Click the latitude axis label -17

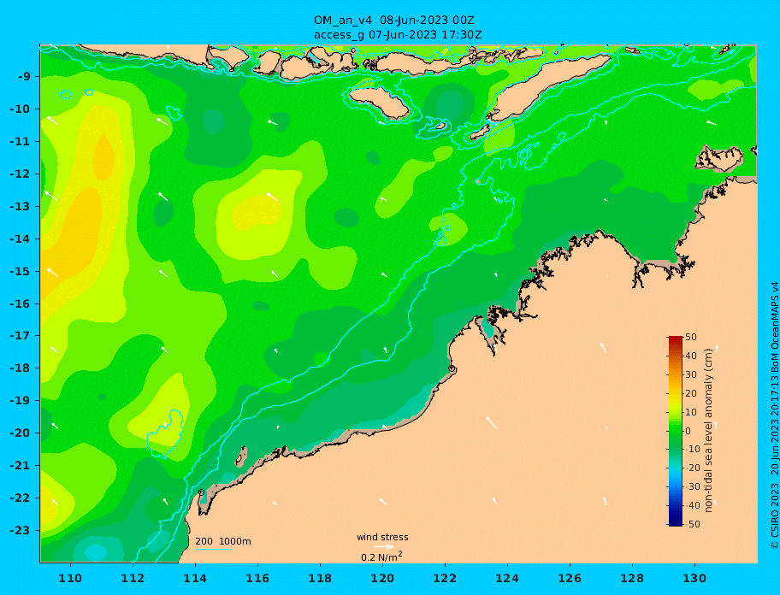coord(20,336)
